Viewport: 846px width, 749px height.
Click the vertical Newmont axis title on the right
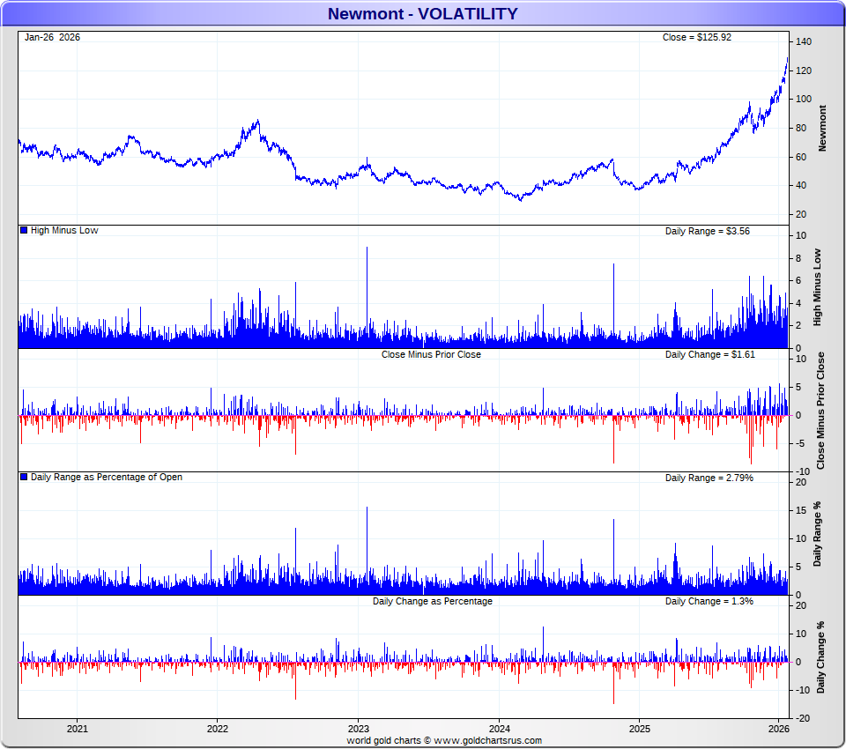(x=823, y=129)
